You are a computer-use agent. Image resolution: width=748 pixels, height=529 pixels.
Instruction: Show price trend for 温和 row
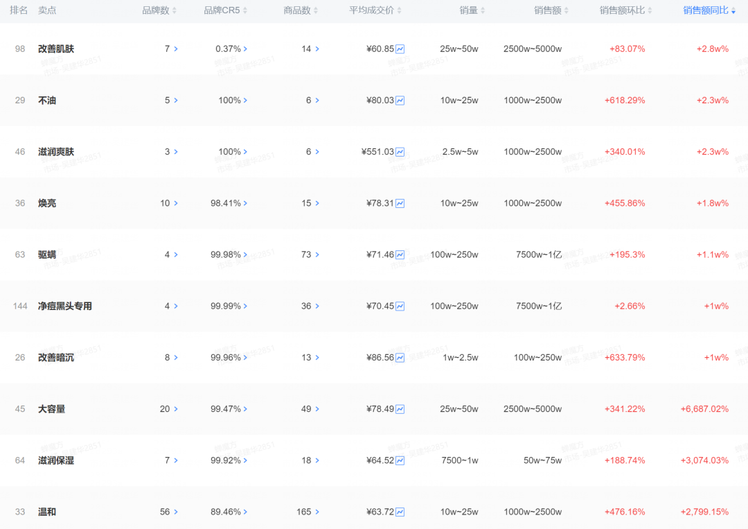click(x=400, y=512)
